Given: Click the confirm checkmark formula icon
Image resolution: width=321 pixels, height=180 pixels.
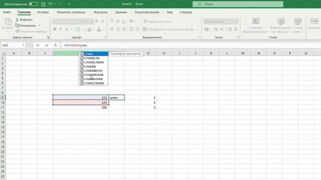Looking at the screenshot, I should pos(47,45).
